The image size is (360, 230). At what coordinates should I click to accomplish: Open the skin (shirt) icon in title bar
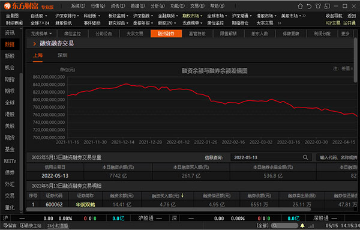click(318, 6)
